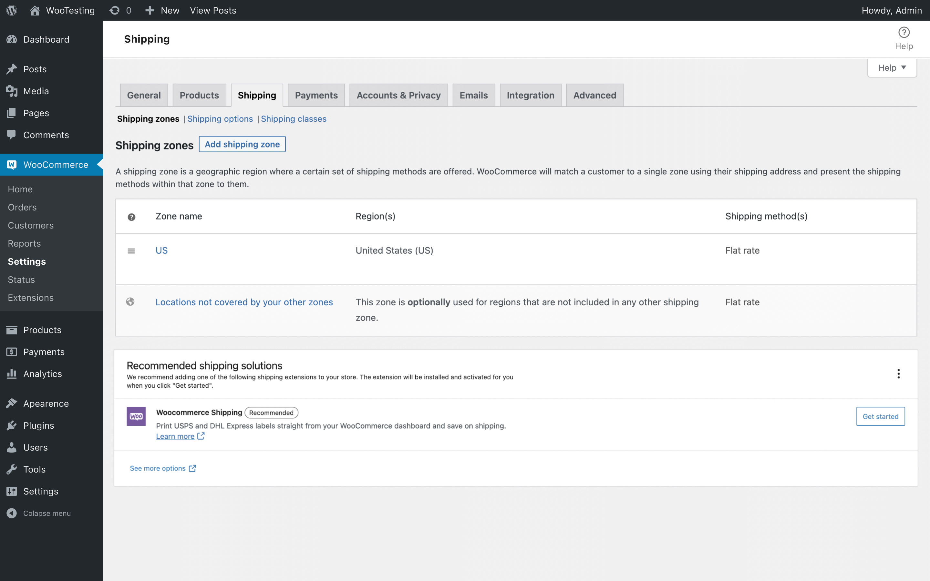Click the New plus icon in admin bar

150,10
